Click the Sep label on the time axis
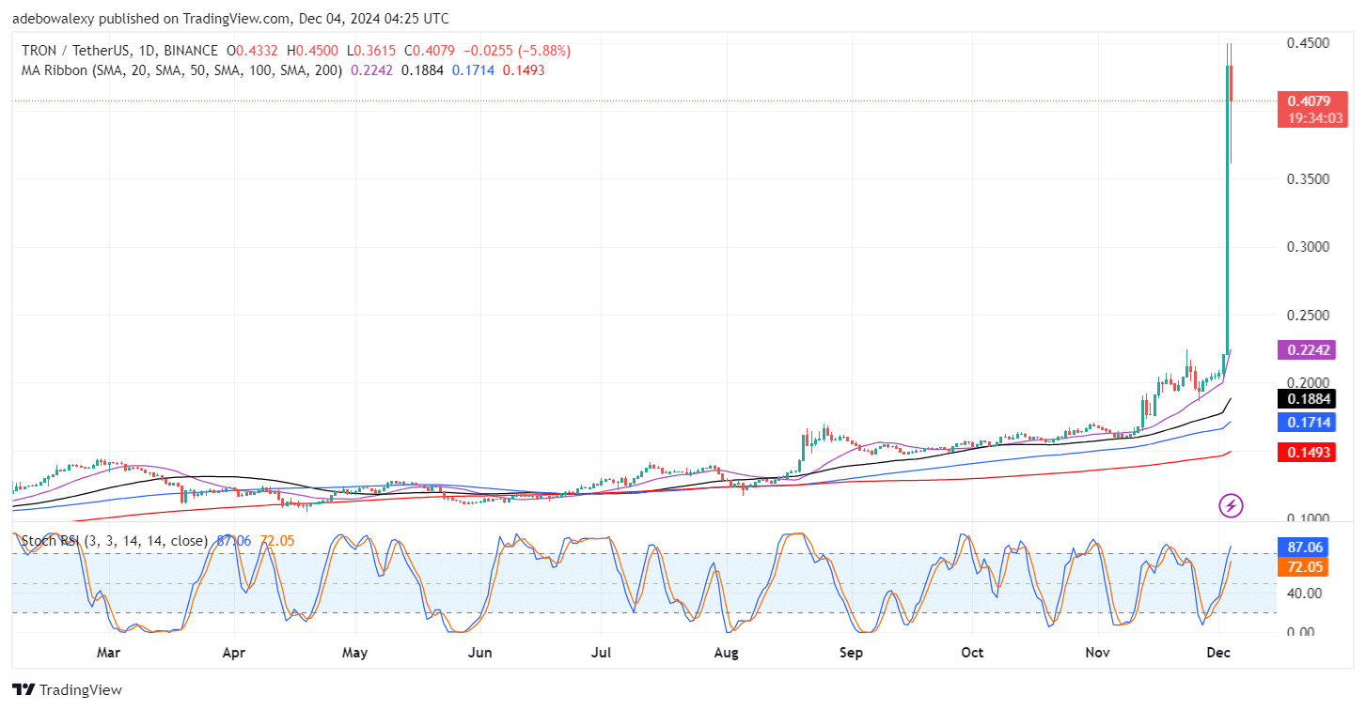 click(851, 652)
